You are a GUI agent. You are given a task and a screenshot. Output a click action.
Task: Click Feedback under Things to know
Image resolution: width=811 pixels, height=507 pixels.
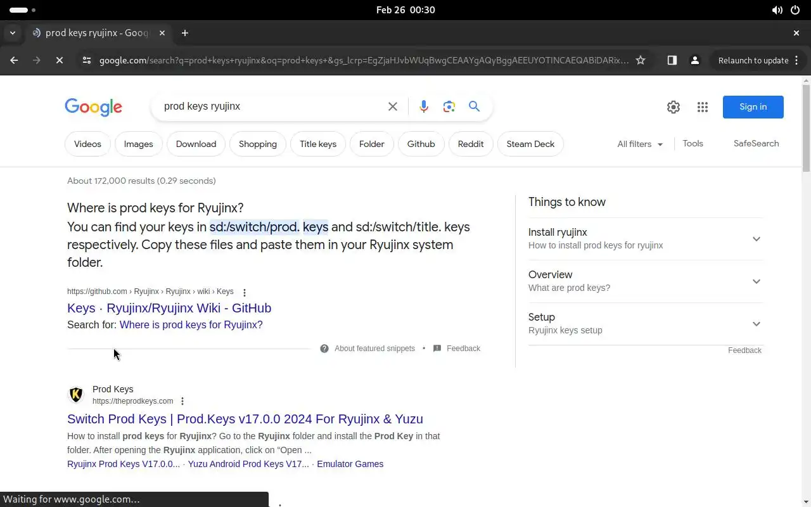point(744,350)
